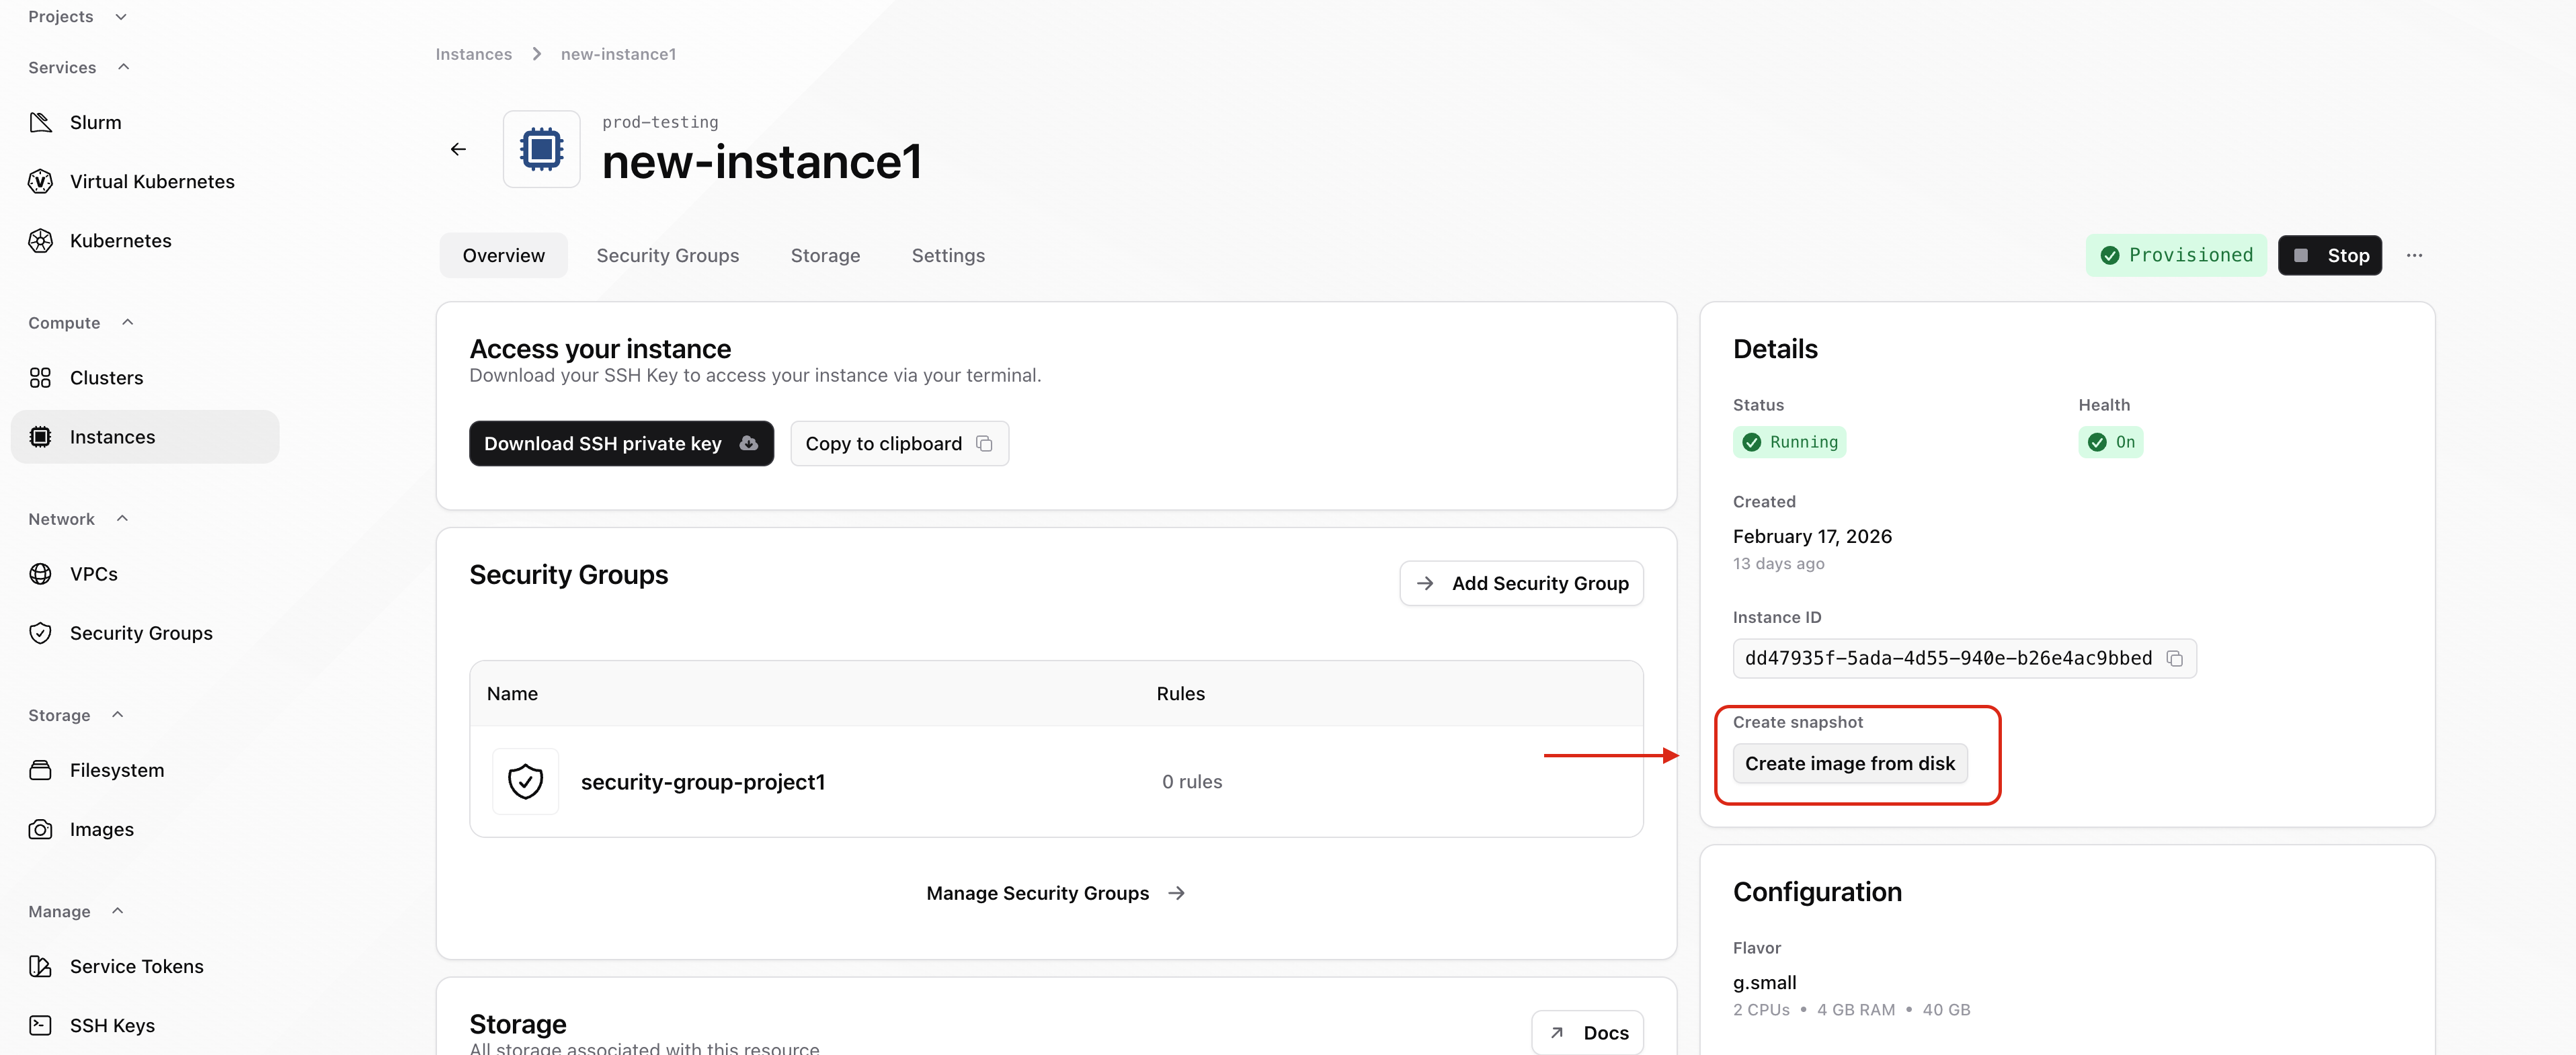Open Virtual Kubernetes from sidebar icon

(40, 181)
